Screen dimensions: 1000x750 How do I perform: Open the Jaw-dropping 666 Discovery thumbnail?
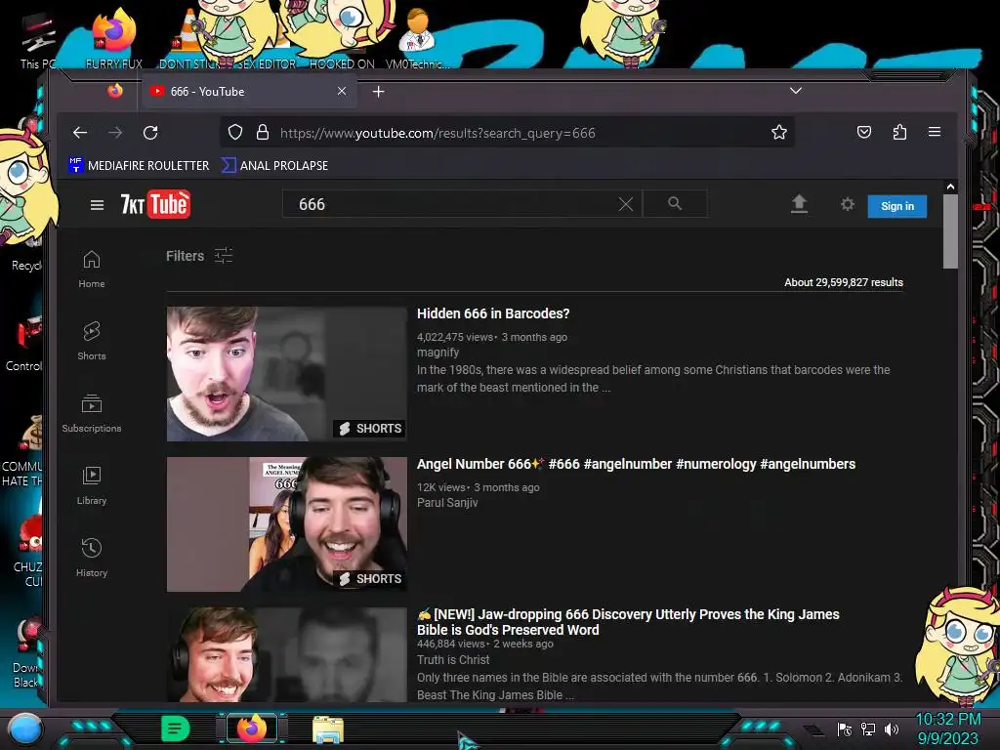pos(287,655)
